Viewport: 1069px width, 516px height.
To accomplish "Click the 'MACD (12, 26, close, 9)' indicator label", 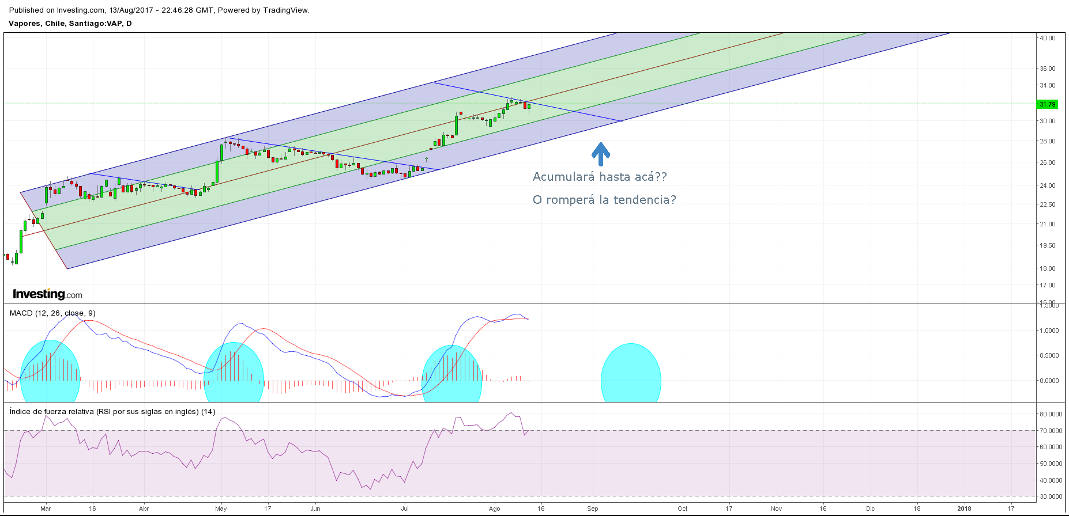I will click(x=52, y=313).
